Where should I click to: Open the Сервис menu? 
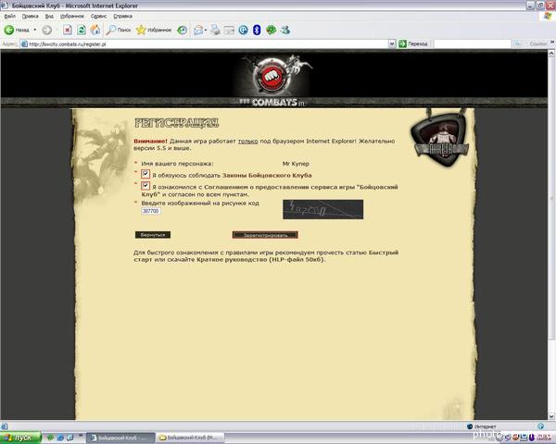coord(98,17)
